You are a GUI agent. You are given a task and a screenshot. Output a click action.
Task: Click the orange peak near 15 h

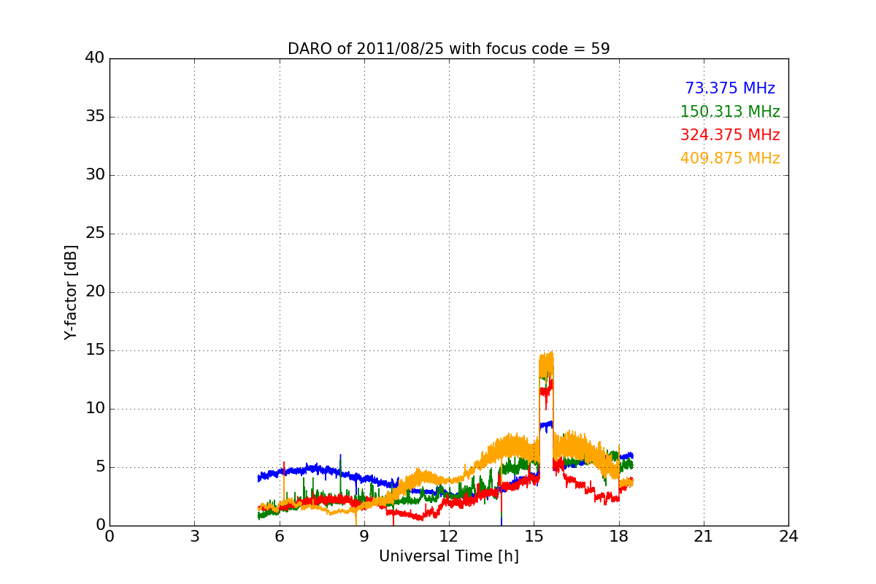[x=546, y=364]
